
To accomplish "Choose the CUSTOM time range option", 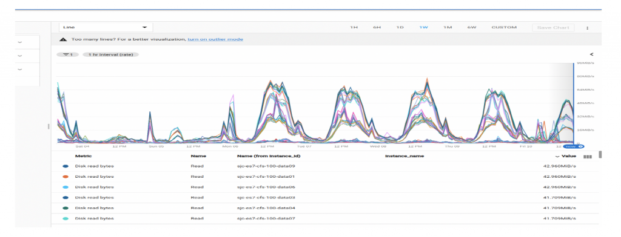I will click(504, 27).
